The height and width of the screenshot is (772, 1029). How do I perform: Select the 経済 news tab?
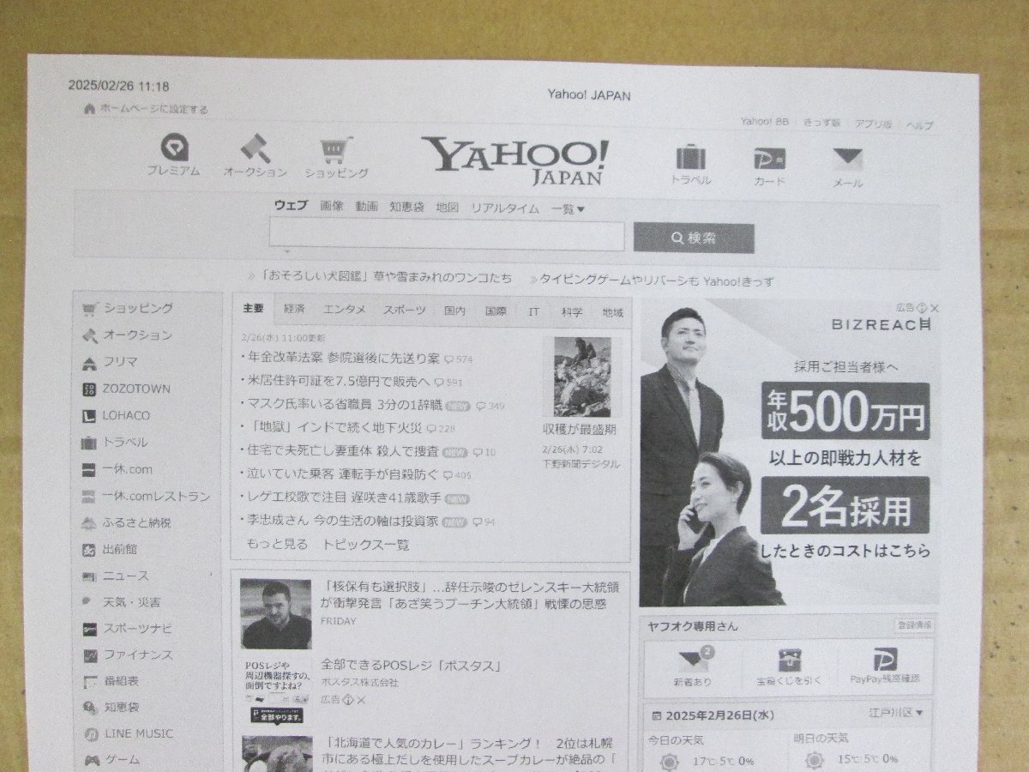click(293, 311)
